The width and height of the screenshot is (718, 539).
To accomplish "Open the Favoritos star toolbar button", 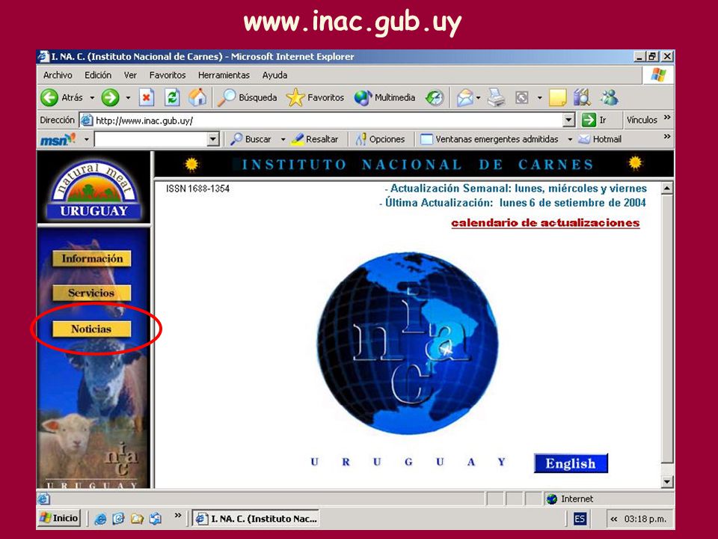I will [x=315, y=97].
